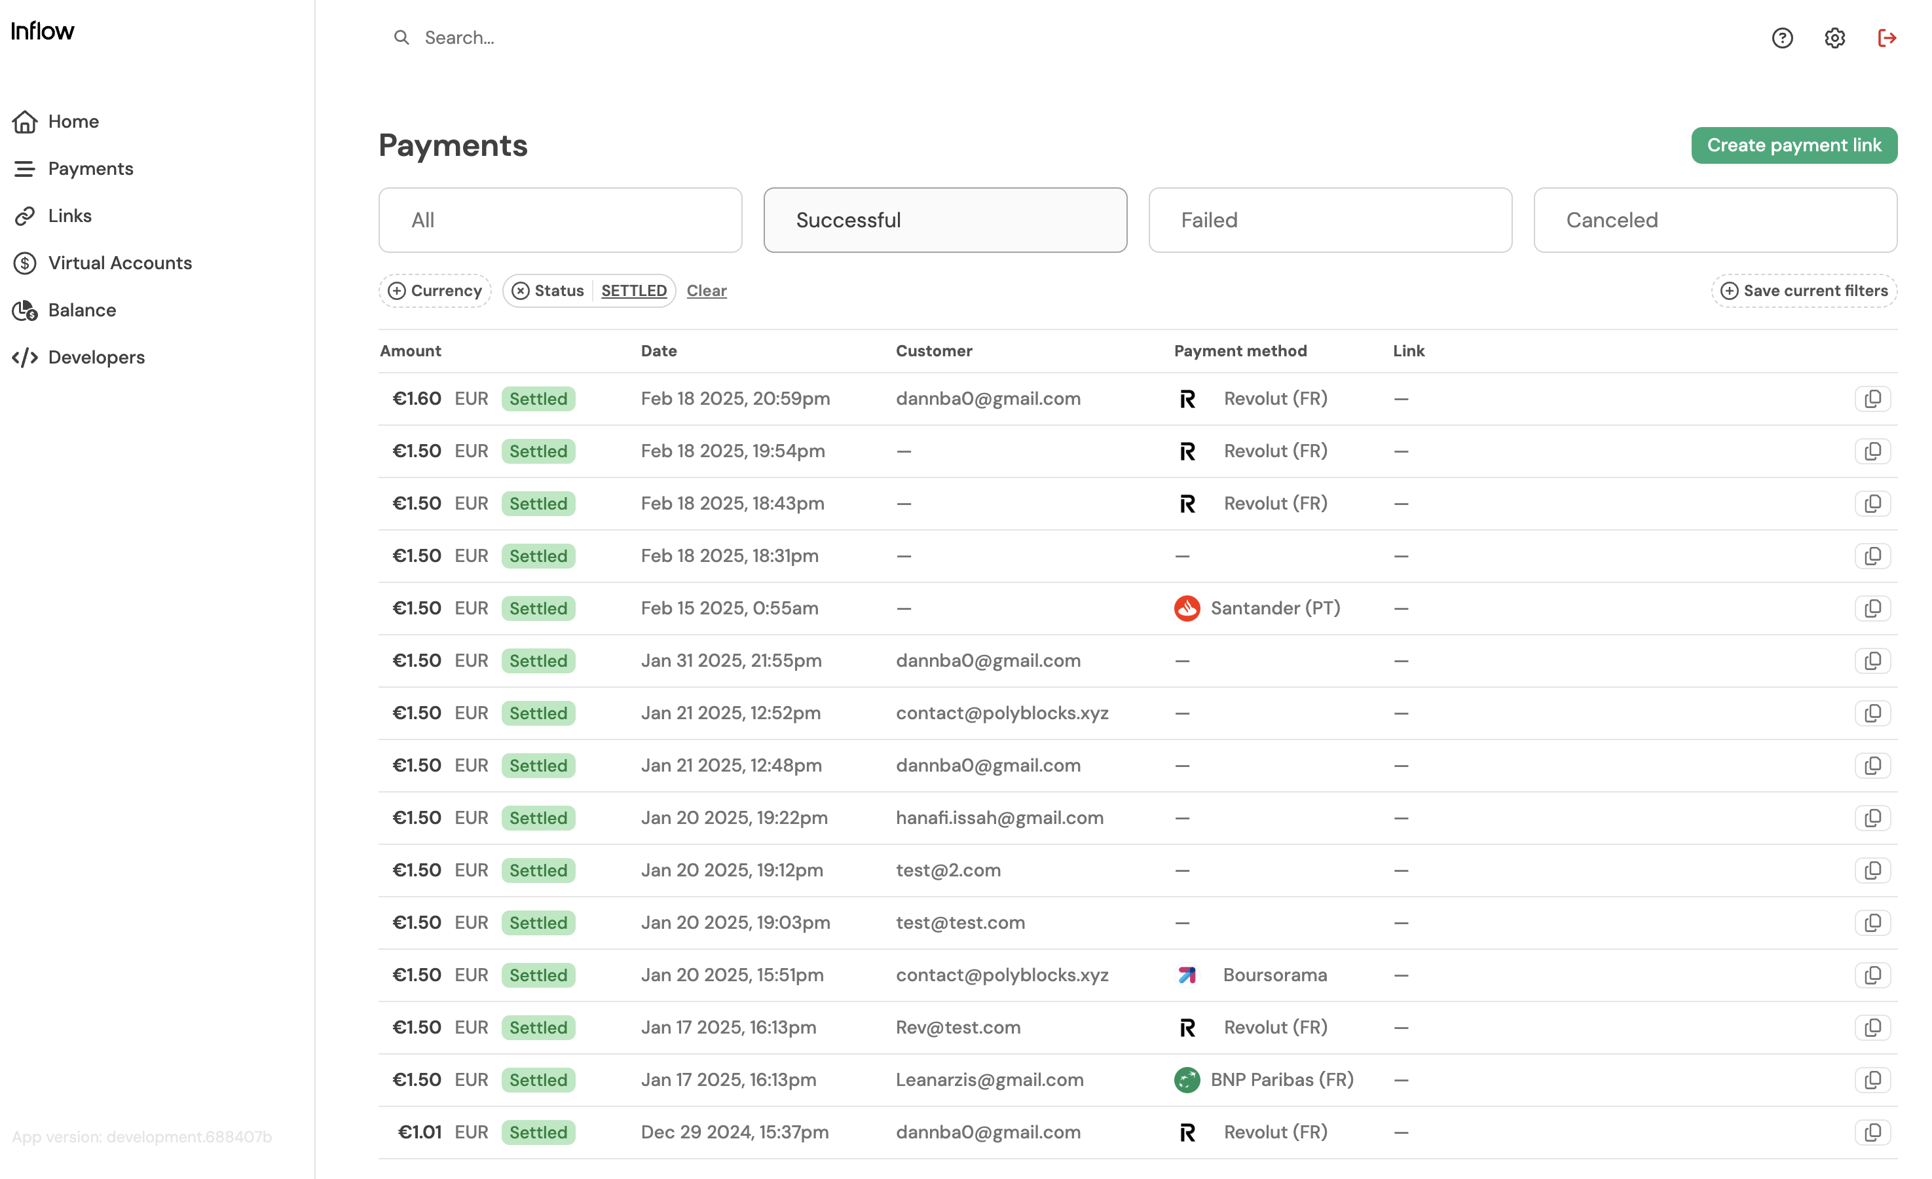Switch to the Failed payments tab
Viewport: 1932px width, 1179px height.
click(1330, 219)
